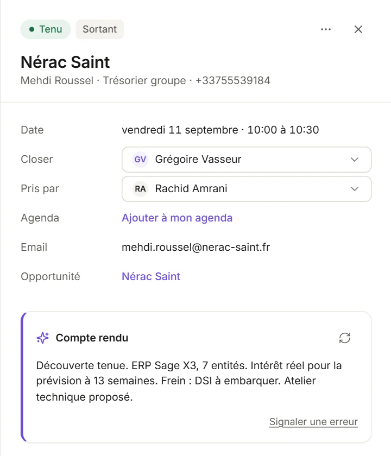
Task: Click the Compte rendu heading
Action: [92, 338]
